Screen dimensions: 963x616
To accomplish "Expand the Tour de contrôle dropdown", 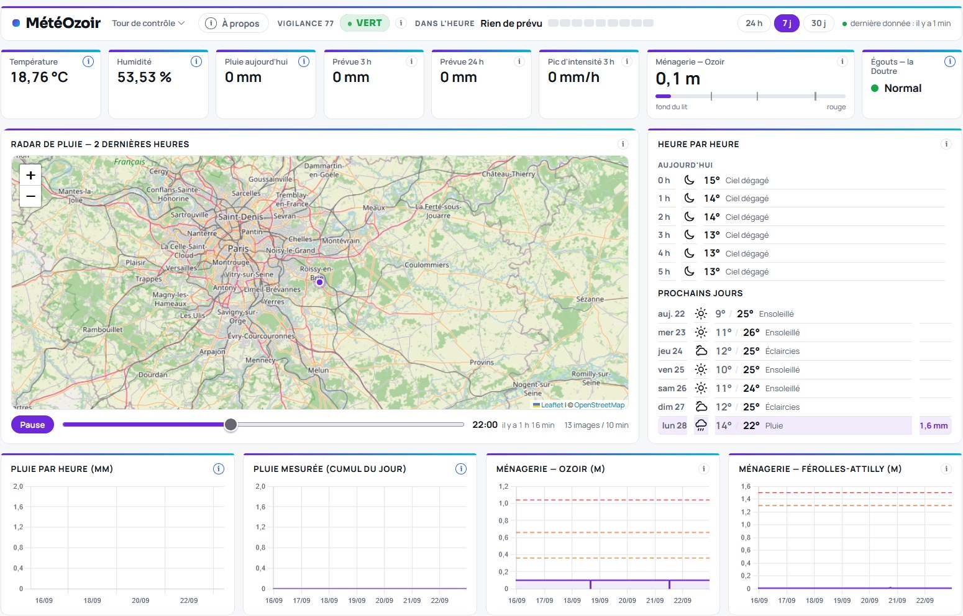I will point(148,23).
